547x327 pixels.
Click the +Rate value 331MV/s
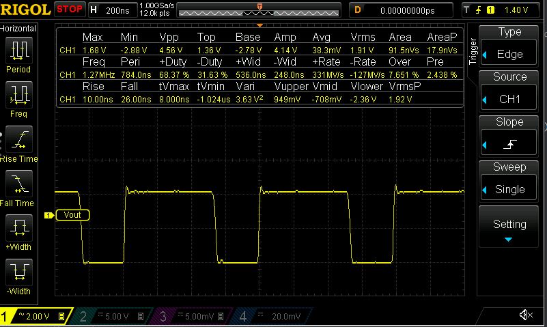pos(328,75)
